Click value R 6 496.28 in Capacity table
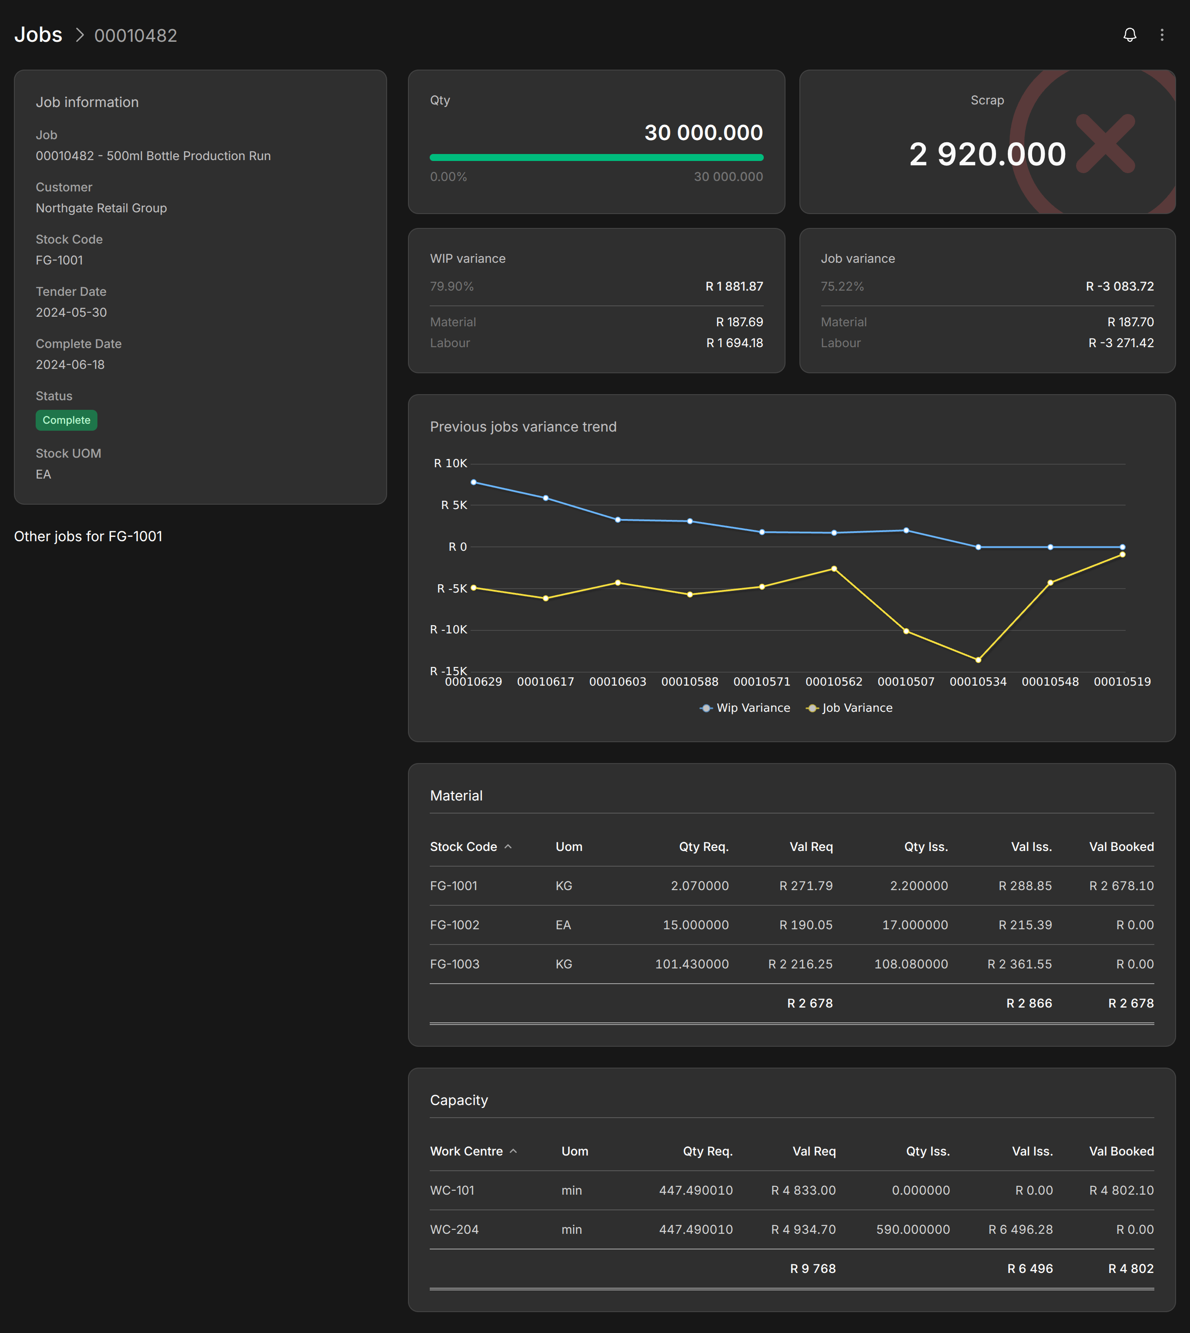Viewport: 1190px width, 1333px height. click(1021, 1229)
